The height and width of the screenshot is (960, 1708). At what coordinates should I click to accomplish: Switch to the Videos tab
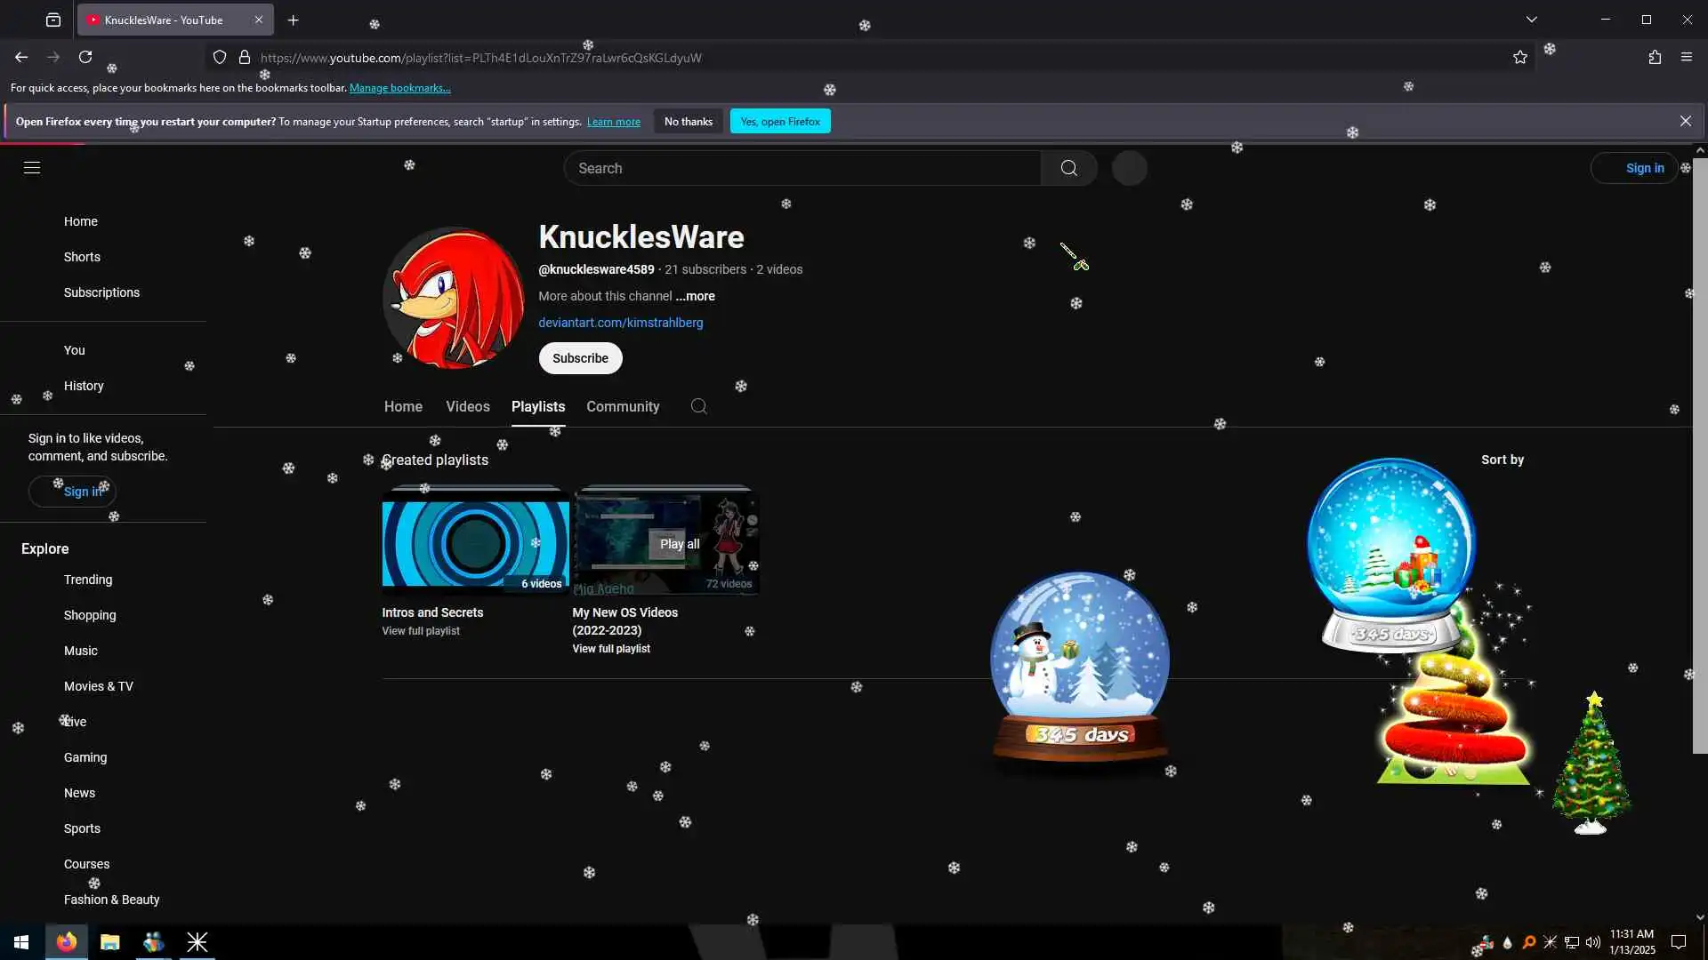(x=467, y=406)
